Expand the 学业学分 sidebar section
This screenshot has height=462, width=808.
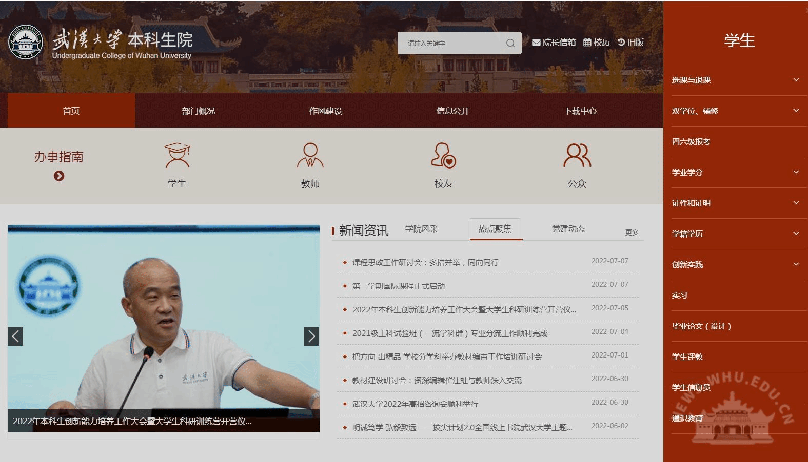click(x=796, y=172)
